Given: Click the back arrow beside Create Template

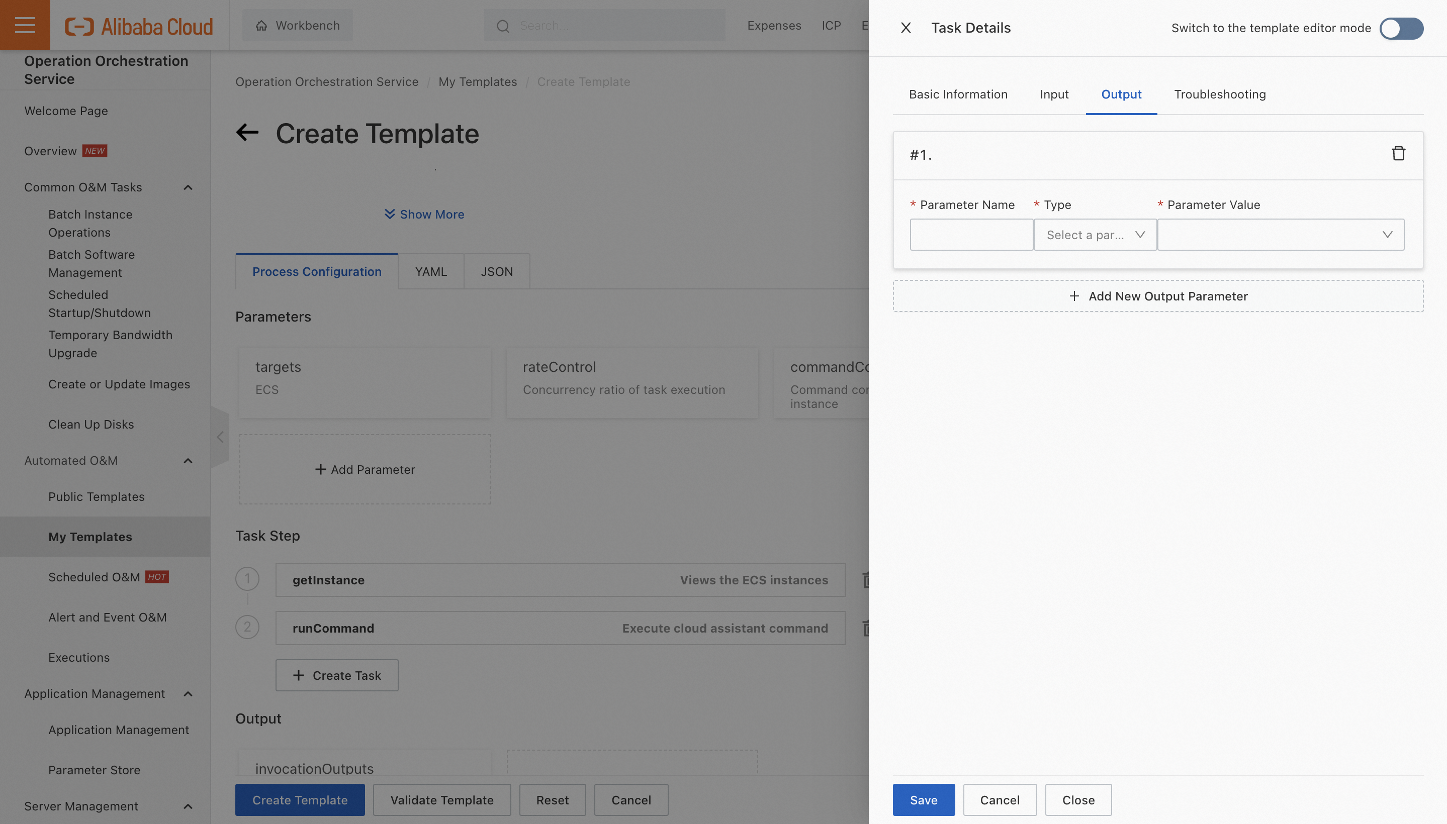Looking at the screenshot, I should [x=247, y=133].
